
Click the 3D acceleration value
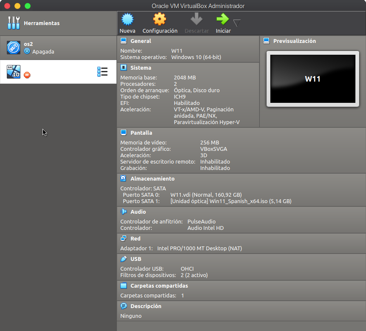tap(204, 156)
